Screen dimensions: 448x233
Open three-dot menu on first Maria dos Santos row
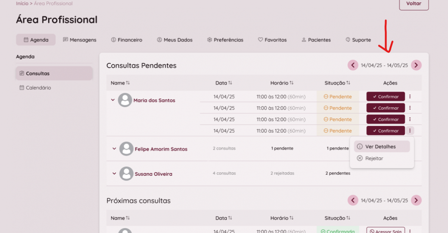[410, 97]
